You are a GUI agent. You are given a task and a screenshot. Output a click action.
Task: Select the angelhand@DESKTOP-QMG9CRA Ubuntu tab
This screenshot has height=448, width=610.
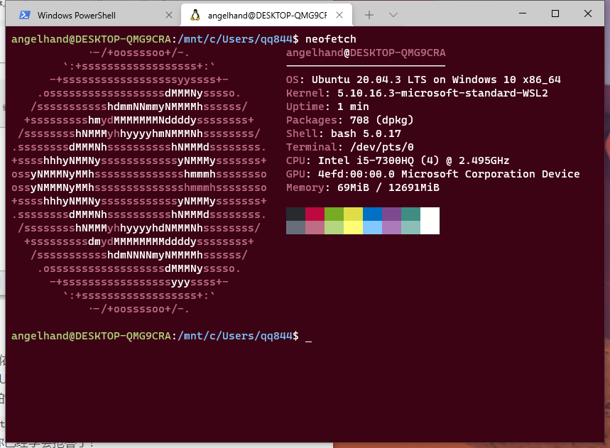point(267,15)
